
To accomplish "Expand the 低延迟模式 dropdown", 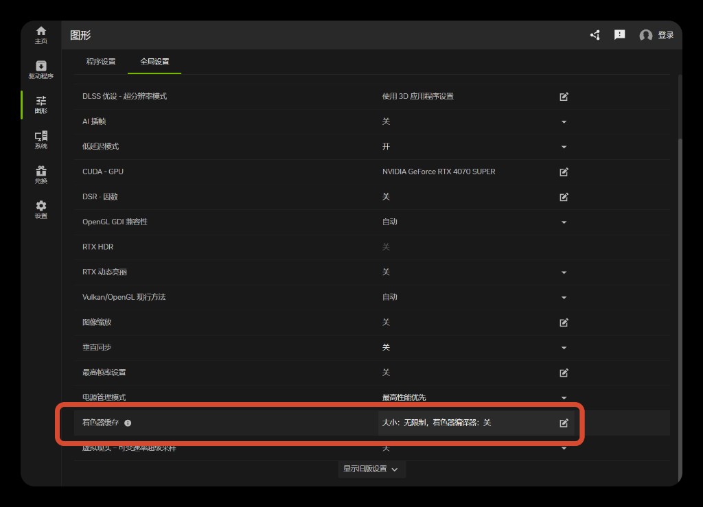I will coord(564,147).
